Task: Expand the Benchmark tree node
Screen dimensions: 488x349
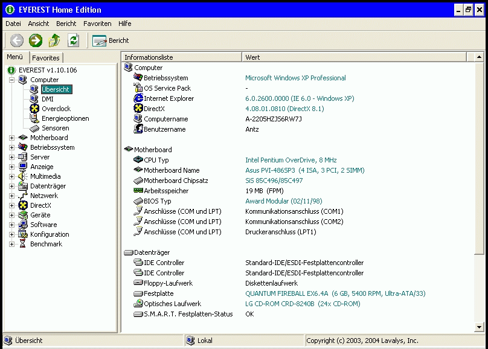Action: (11, 244)
